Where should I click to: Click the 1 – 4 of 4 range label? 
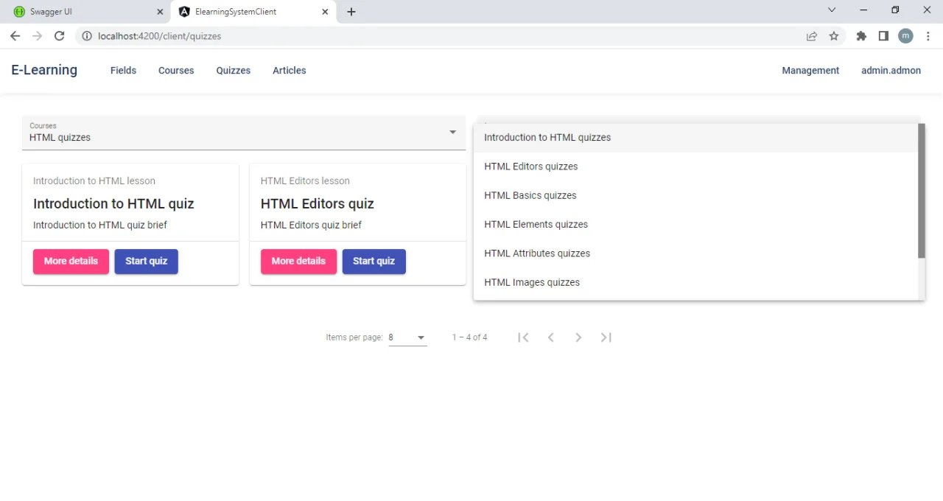[x=469, y=337]
